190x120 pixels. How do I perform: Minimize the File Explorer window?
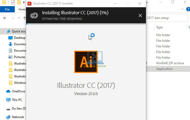[x=161, y=2]
